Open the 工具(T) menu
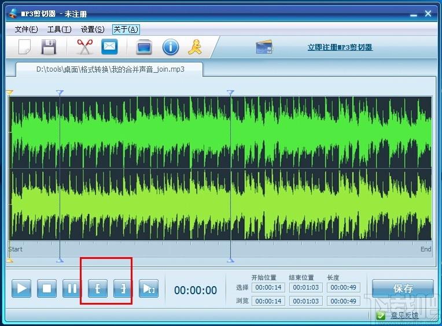Screen dimensions: 442x326 point(59,29)
